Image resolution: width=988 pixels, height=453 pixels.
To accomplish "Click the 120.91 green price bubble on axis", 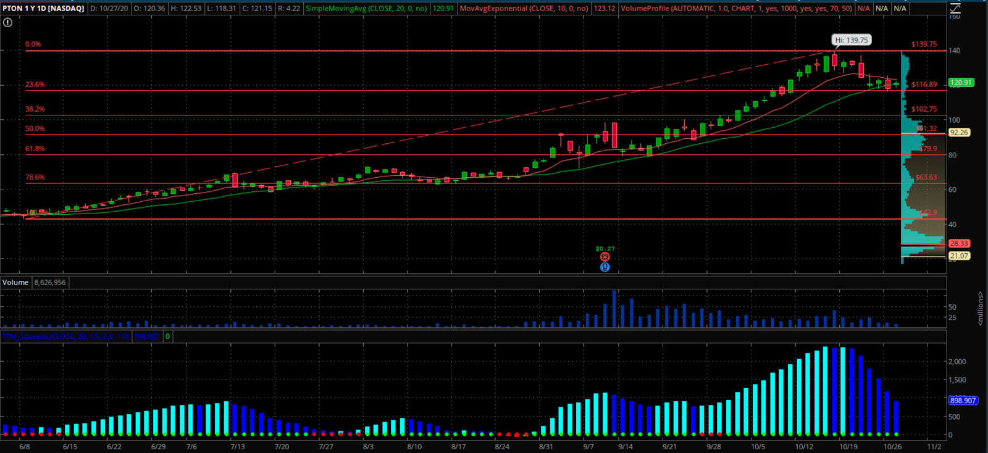I will tap(961, 82).
